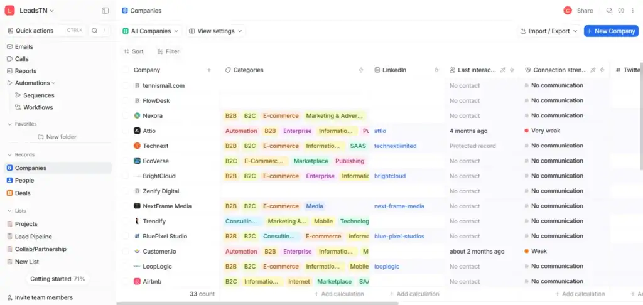Click the New Company button

(611, 31)
